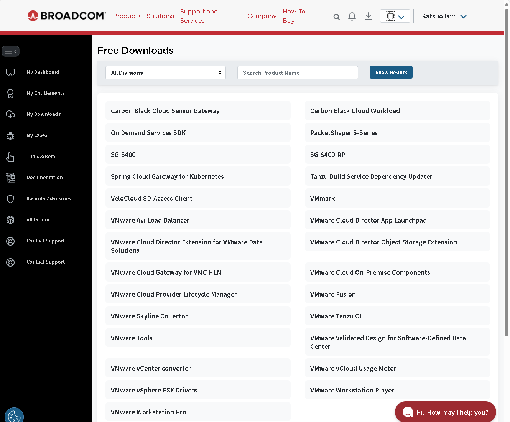Click the My Entitlements ribbon icon
The width and height of the screenshot is (510, 422).
(10, 93)
